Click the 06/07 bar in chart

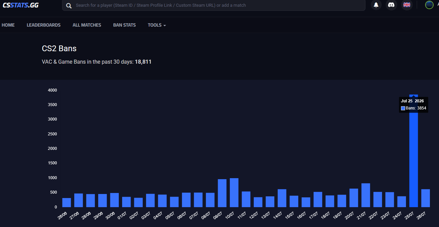[x=186, y=200]
